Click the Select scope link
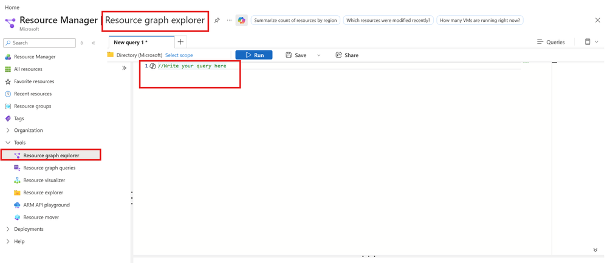Image resolution: width=607 pixels, height=263 pixels. (179, 55)
